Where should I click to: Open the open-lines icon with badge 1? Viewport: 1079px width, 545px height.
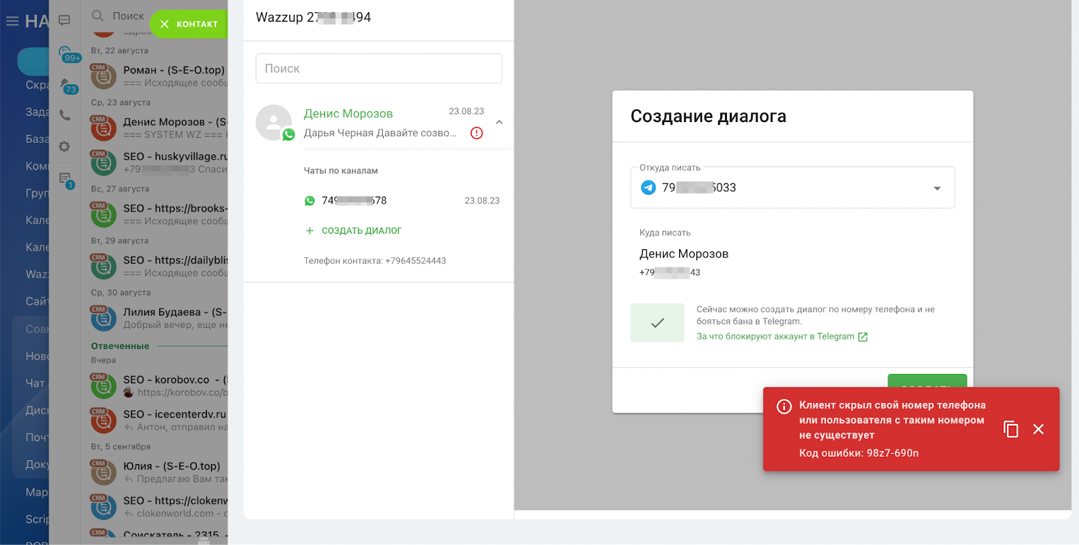click(65, 179)
